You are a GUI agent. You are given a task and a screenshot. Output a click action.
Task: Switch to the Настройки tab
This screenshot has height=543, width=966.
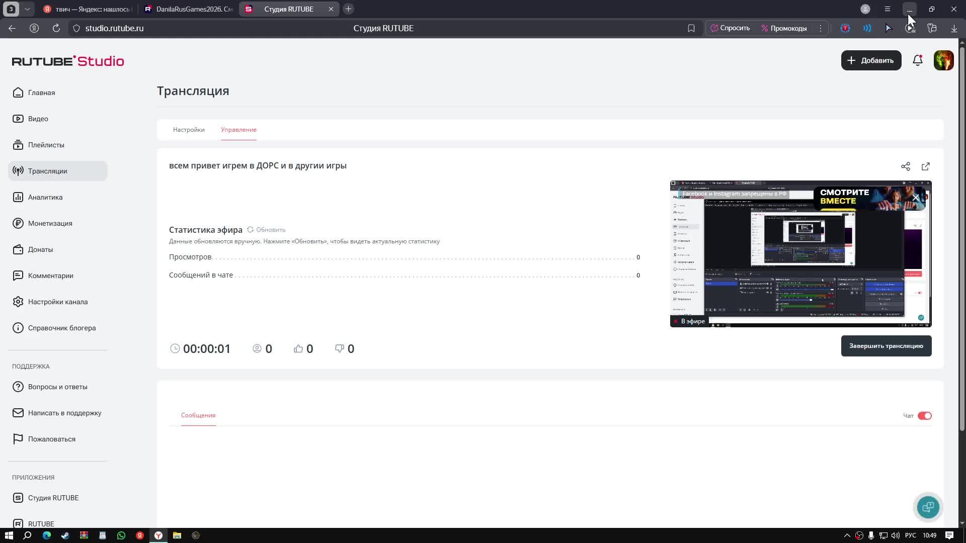(189, 130)
